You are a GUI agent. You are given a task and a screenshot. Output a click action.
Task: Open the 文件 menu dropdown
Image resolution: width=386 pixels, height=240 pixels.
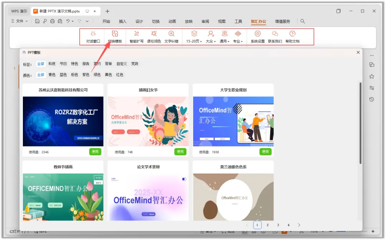click(20, 21)
